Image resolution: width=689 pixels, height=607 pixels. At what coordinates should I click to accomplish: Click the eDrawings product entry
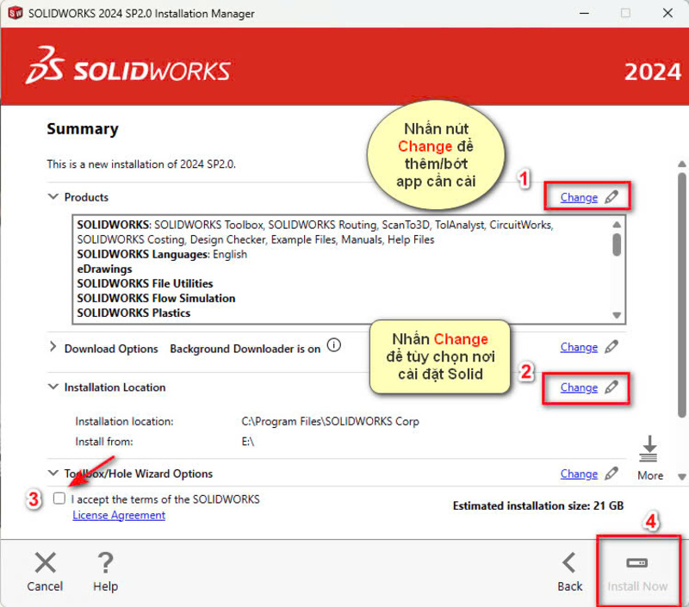(104, 269)
